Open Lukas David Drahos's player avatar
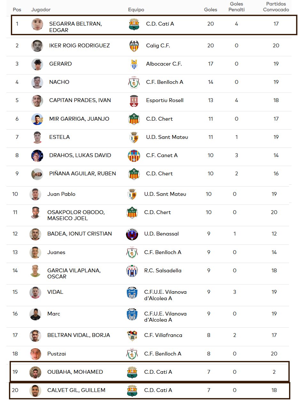Image resolution: width=298 pixels, height=400 pixels. [37, 156]
